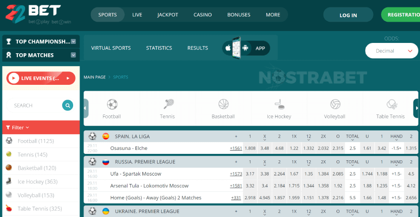420x217 pixels.
Task: Open the JACKPOT tab
Action: tap(168, 15)
